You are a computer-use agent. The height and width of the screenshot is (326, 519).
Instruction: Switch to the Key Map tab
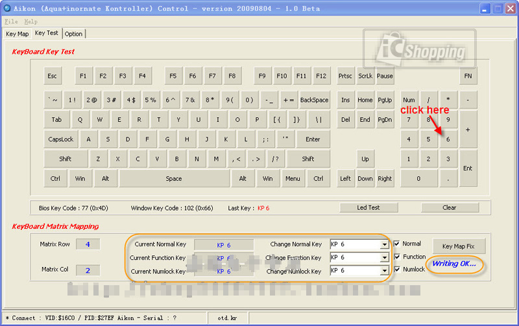point(17,34)
